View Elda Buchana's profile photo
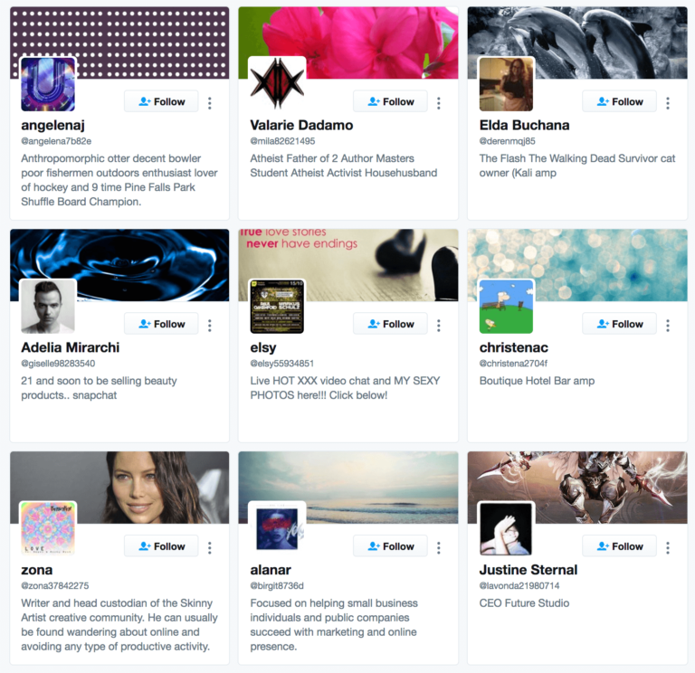 (x=506, y=84)
